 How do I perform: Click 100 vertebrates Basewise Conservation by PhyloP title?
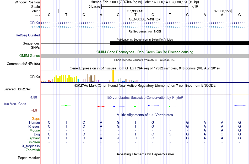(x=145, y=98)
